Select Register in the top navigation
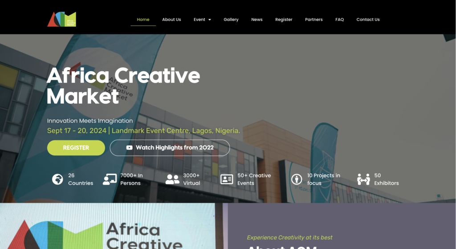The width and height of the screenshot is (456, 249). (284, 20)
